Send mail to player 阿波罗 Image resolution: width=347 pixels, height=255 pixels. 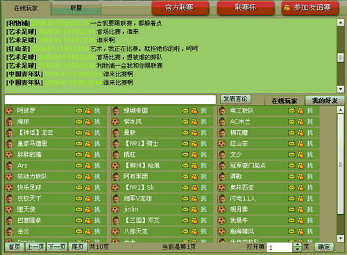(x=78, y=110)
